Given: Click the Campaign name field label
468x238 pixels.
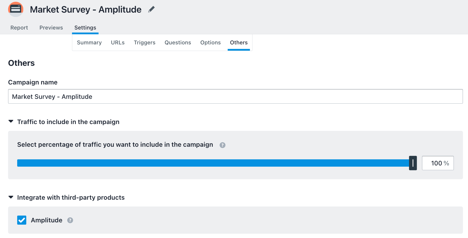Looking at the screenshot, I should click(33, 82).
